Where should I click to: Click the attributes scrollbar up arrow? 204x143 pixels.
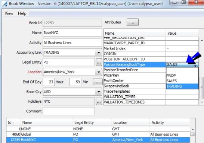(202, 40)
